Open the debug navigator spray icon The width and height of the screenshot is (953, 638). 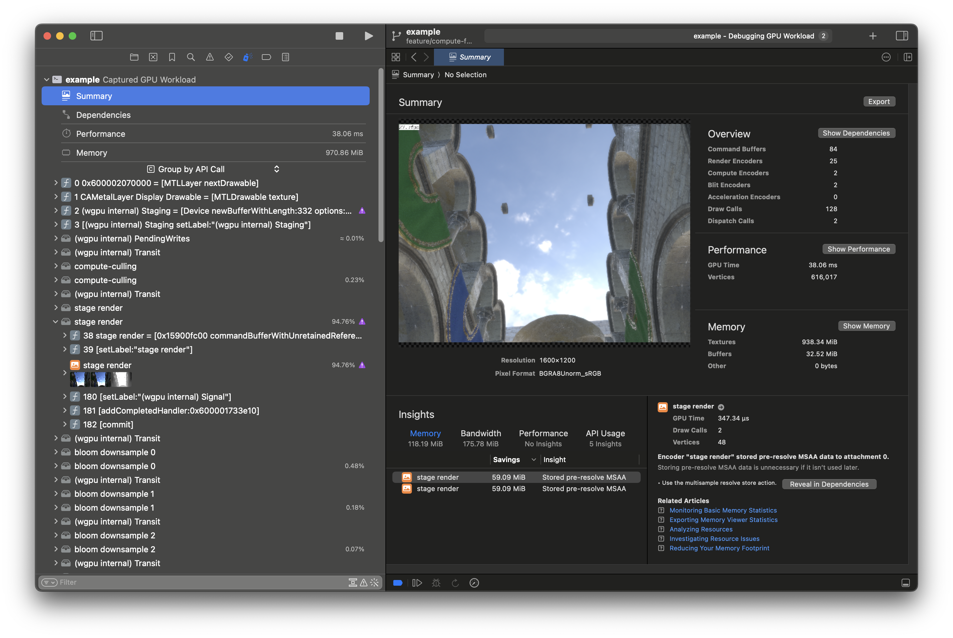click(x=247, y=57)
